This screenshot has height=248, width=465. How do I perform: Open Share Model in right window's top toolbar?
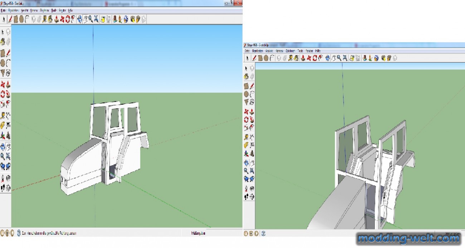pos(388,58)
